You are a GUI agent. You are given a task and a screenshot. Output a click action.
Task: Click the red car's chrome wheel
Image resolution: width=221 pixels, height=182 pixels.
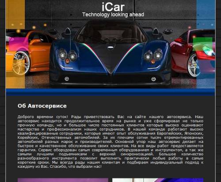pos(194,65)
